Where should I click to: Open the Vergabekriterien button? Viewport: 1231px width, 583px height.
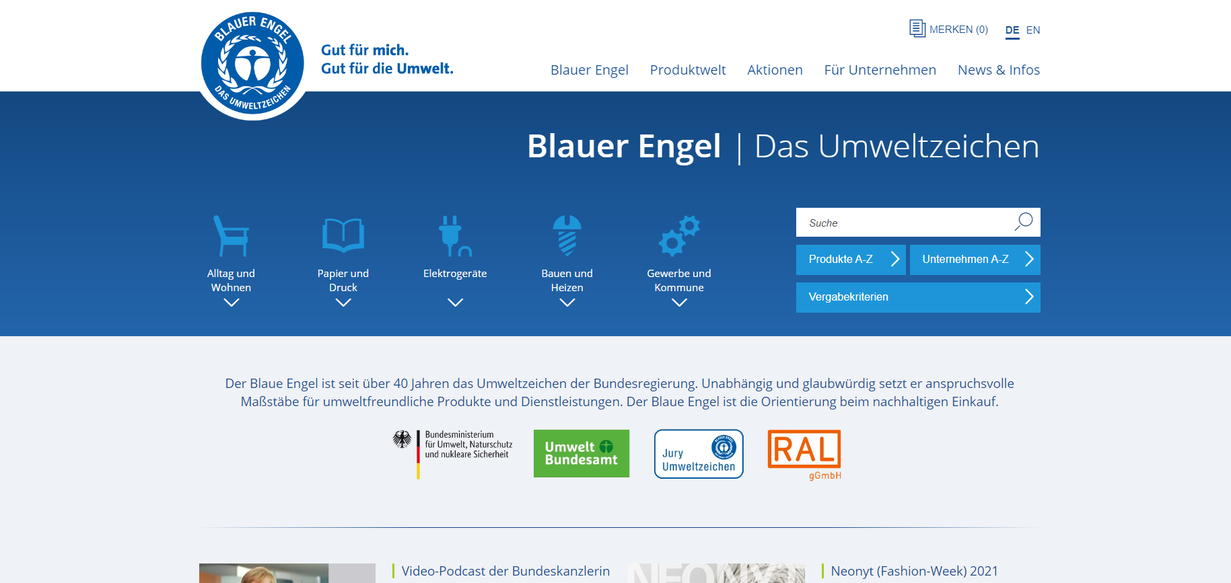point(917,297)
